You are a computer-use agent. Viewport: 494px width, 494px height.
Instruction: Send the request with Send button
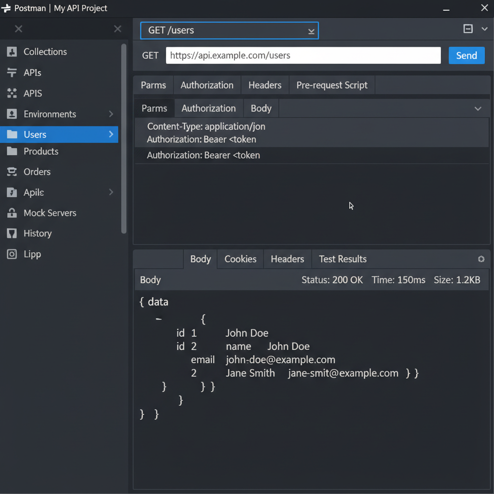point(467,55)
